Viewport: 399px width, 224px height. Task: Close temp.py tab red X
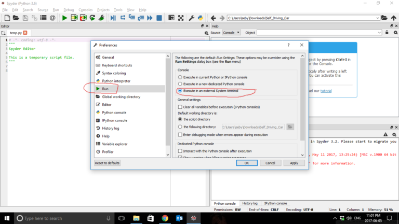coord(25,33)
